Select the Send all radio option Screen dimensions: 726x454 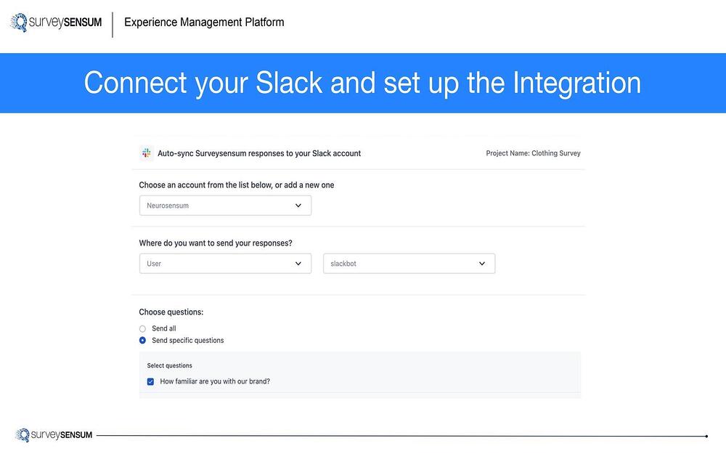click(142, 328)
